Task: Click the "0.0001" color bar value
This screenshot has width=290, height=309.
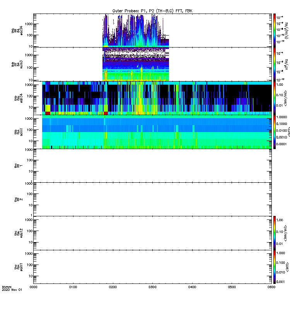Action: [281, 144]
